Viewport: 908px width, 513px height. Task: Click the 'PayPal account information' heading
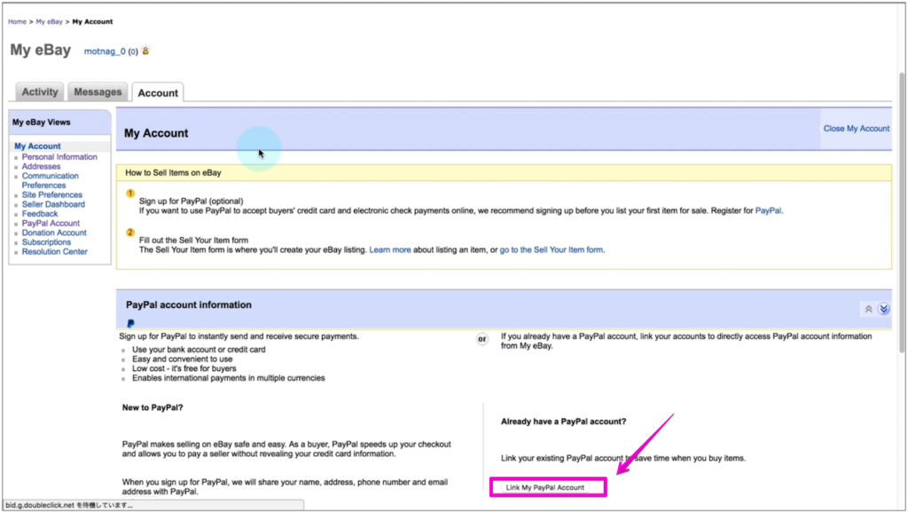pos(189,305)
